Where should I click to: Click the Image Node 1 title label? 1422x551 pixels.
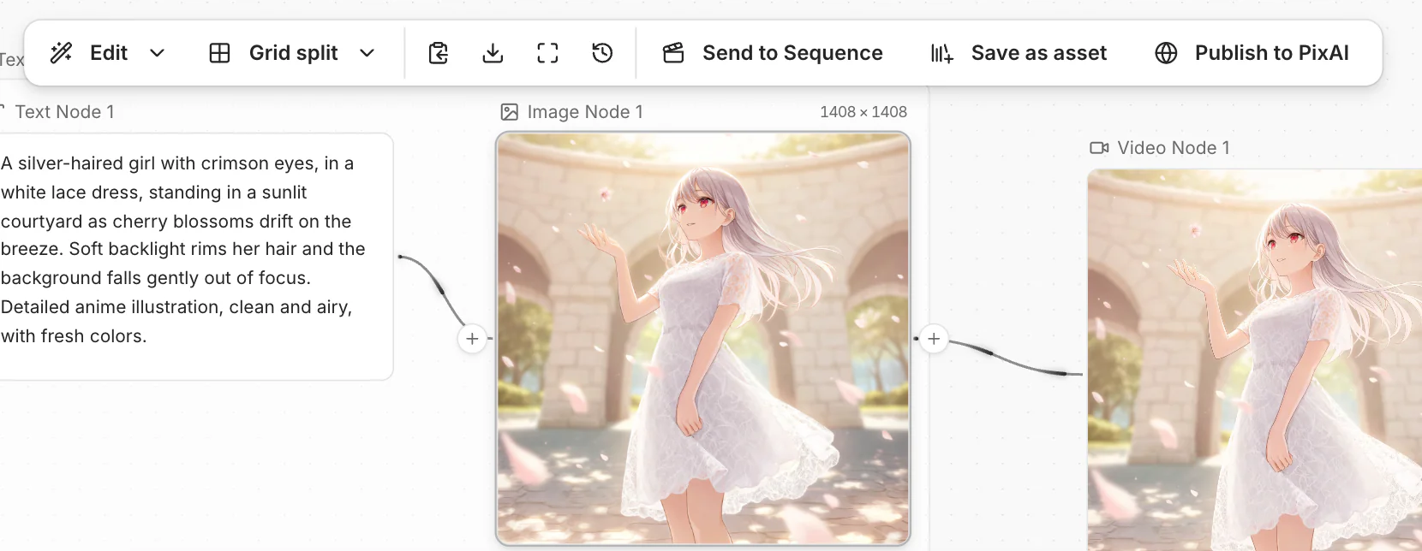pos(585,112)
